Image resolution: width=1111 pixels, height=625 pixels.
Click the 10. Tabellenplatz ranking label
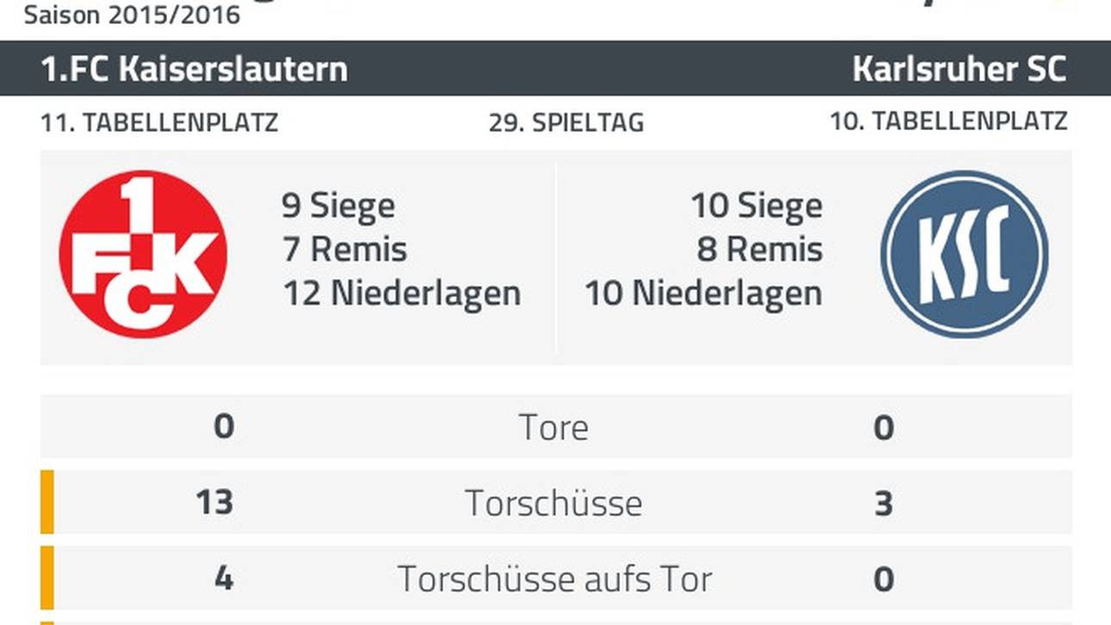tap(948, 122)
